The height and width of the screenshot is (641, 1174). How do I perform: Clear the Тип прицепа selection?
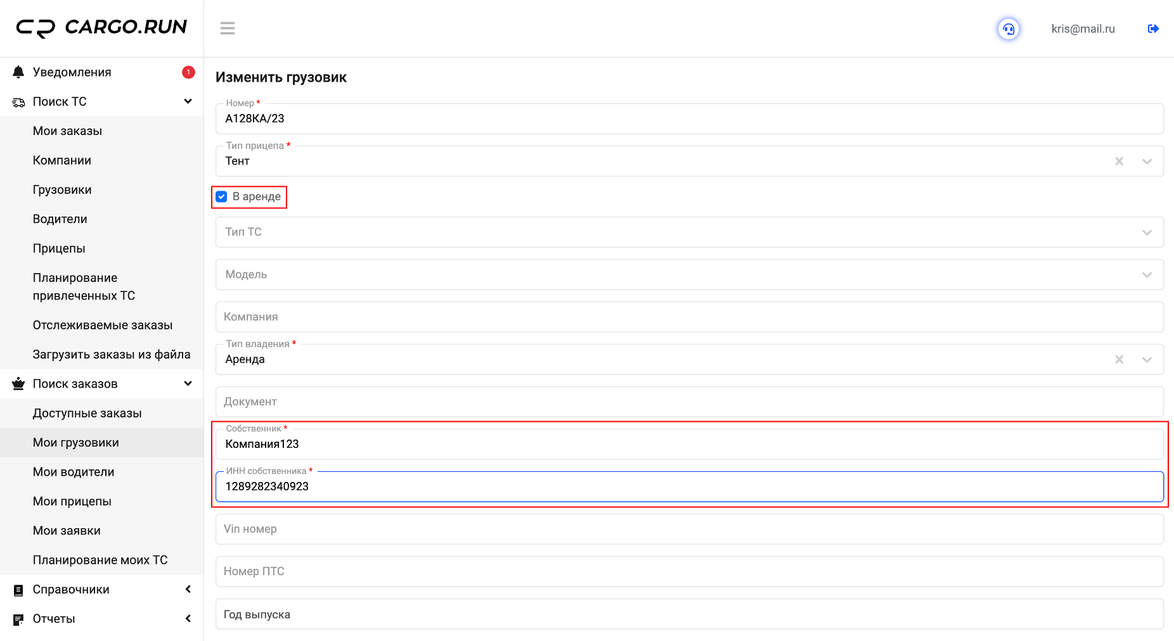[x=1119, y=162]
